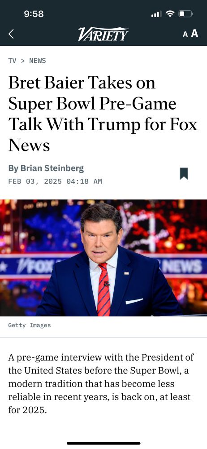This screenshot has height=449, width=207.
Task: Tap the Wi-Fi status icon
Action: [170, 13]
